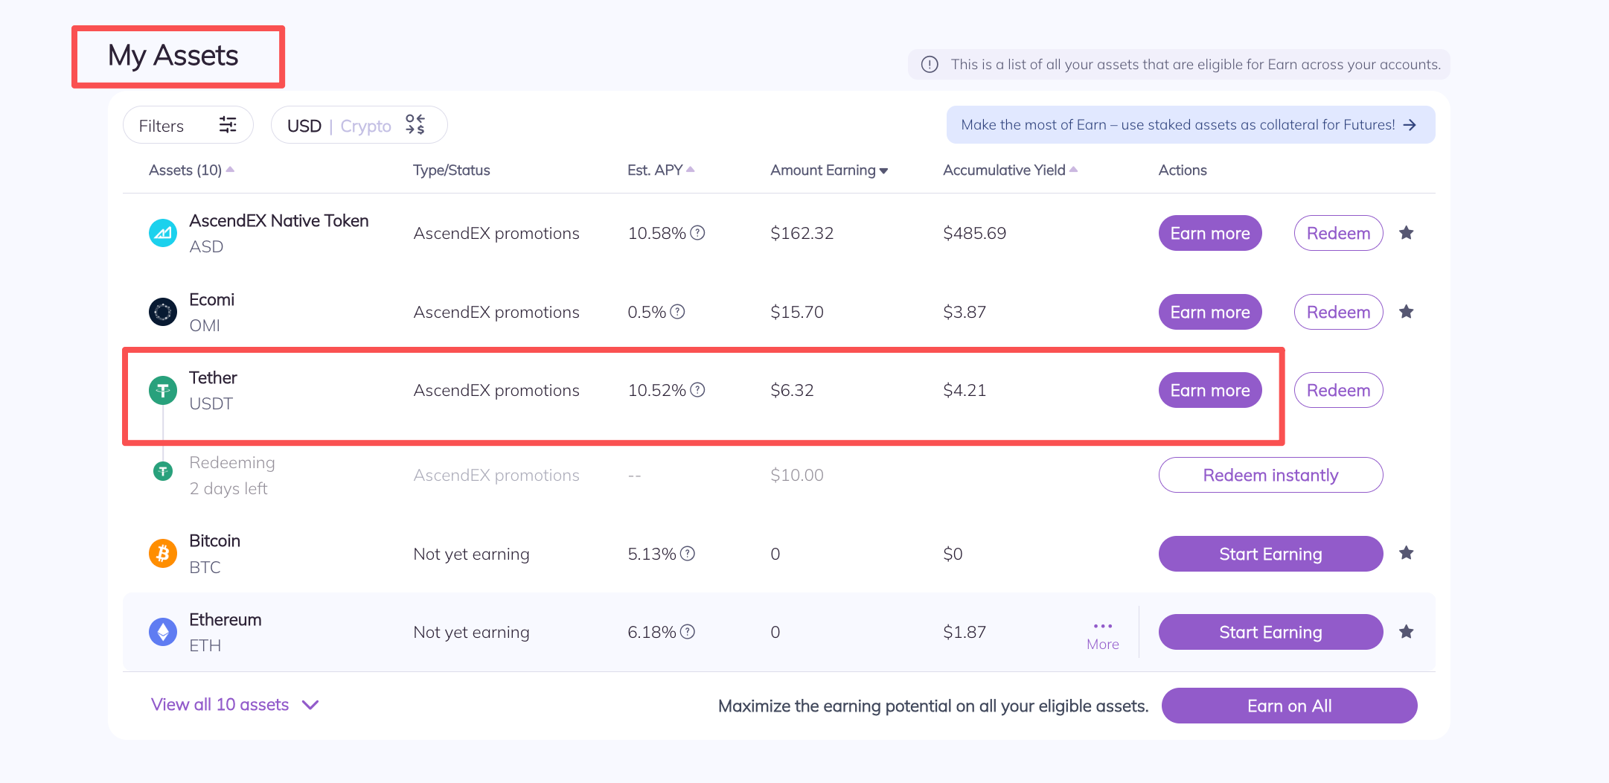Open the Futures collateral promotion banner
The image size is (1609, 783).
(x=1189, y=125)
